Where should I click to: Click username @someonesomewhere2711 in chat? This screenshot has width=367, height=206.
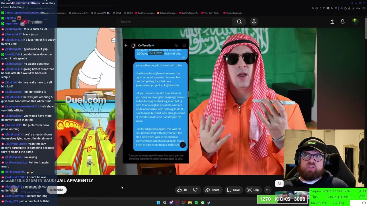[22, 106]
